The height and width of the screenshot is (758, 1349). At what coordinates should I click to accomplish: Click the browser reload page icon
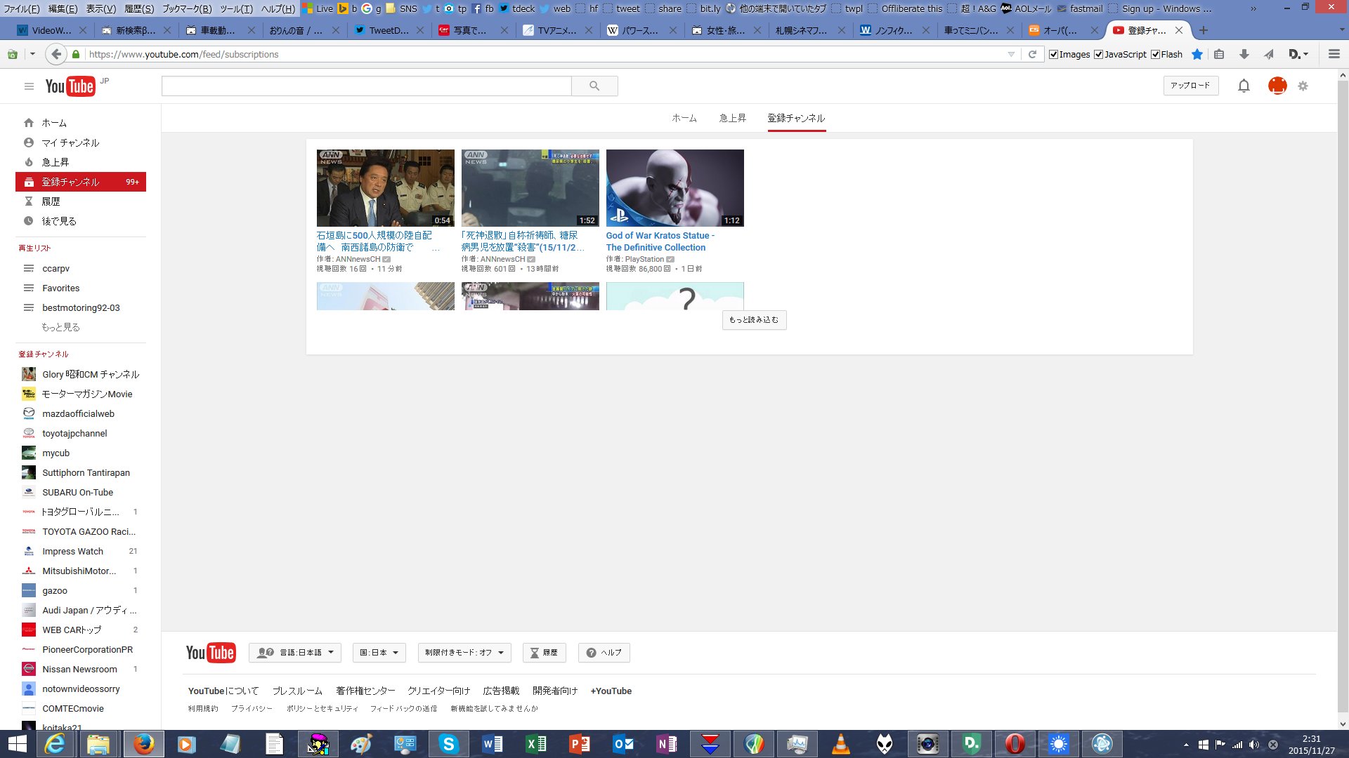coord(1032,54)
